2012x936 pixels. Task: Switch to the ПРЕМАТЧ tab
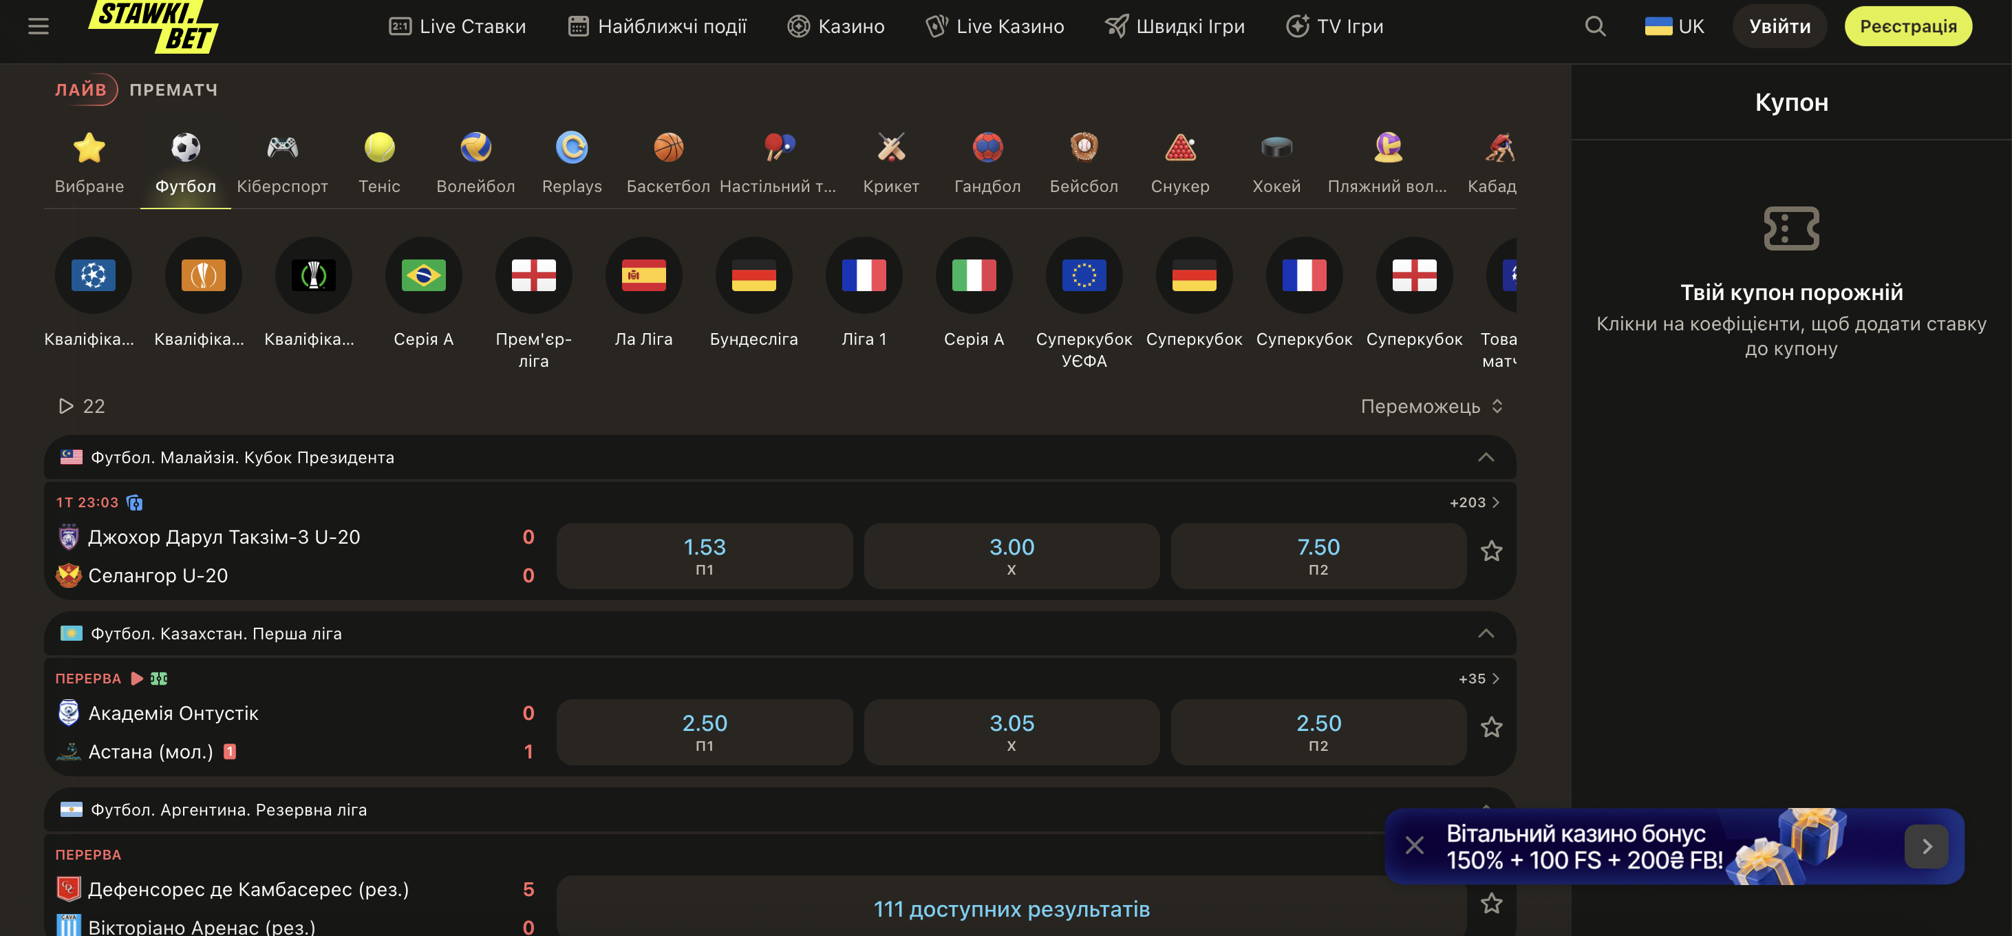coord(173,90)
